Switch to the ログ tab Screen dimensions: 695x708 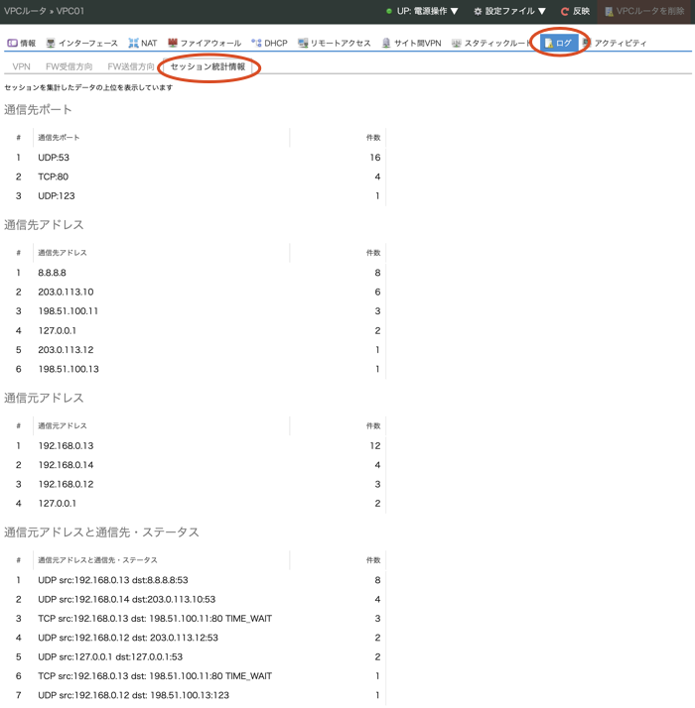click(559, 44)
